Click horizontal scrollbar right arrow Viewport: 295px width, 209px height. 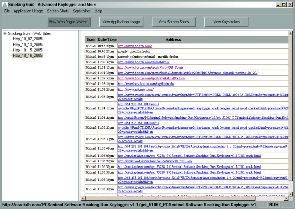286,198
